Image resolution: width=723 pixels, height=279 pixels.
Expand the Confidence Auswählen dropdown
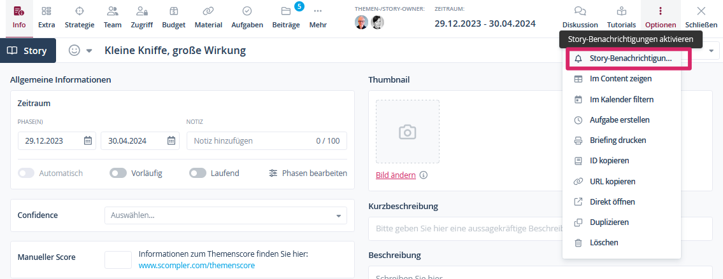338,215
